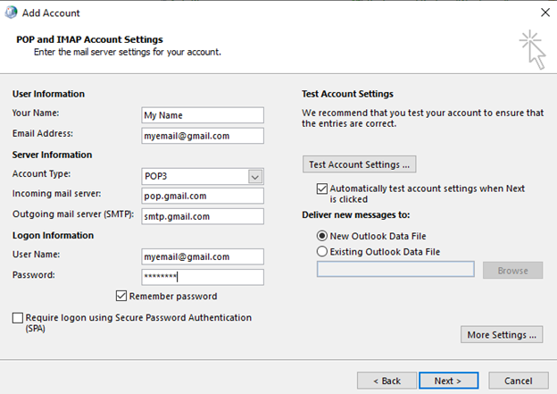Click the Your Name input field
Screen dimensions: 557x394
[x=203, y=115]
